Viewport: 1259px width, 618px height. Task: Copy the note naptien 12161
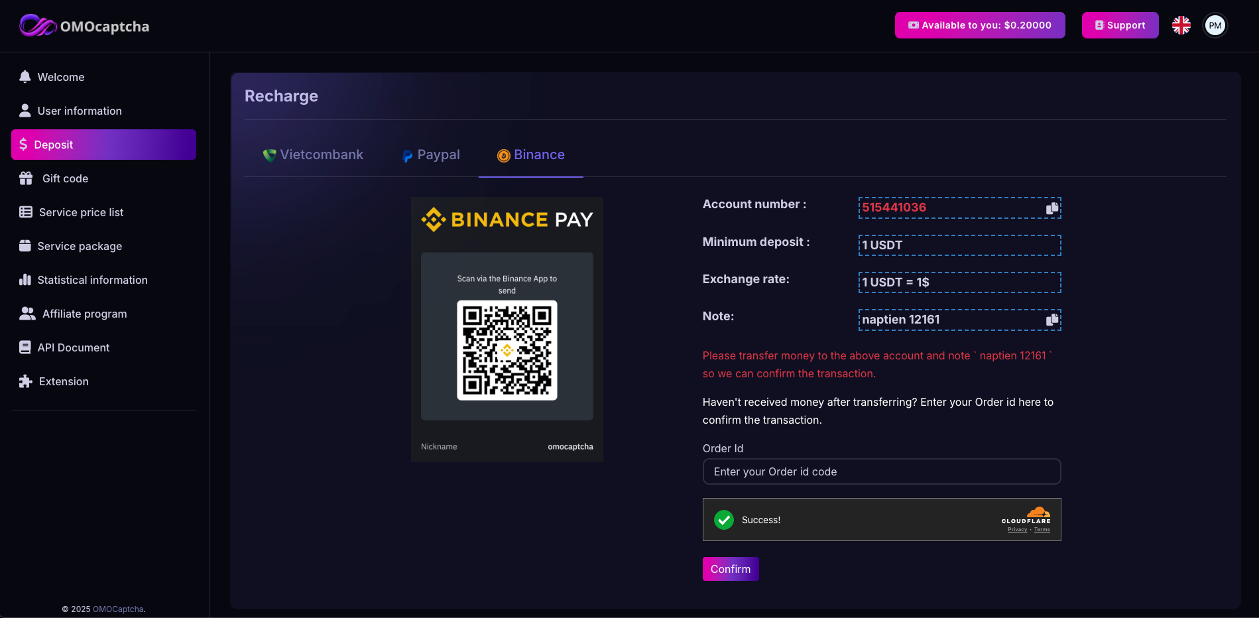tap(1052, 320)
